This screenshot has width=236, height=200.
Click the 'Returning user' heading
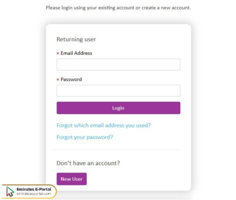pos(76,39)
